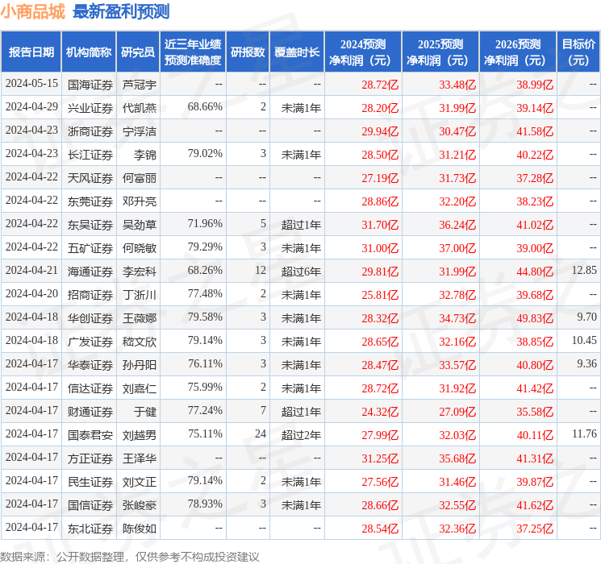This screenshot has width=601, height=564.
Task: Select 东莞证券 institution cell
Action: [x=90, y=201]
